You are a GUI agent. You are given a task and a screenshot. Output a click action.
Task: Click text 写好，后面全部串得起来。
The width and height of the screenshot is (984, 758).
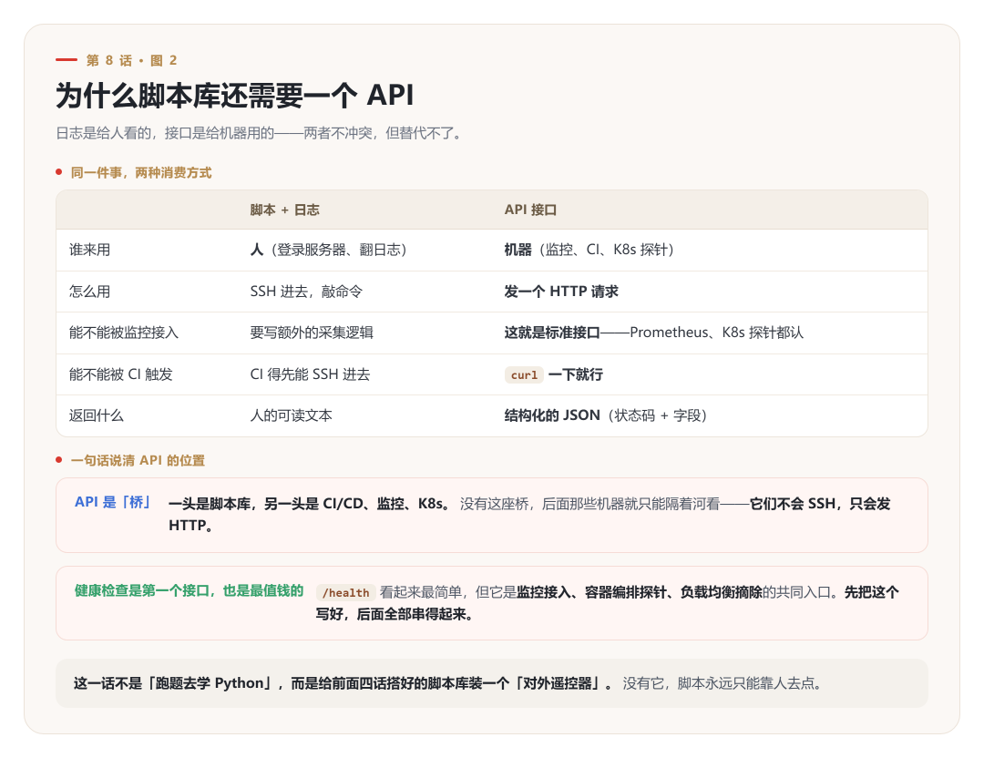(x=395, y=614)
